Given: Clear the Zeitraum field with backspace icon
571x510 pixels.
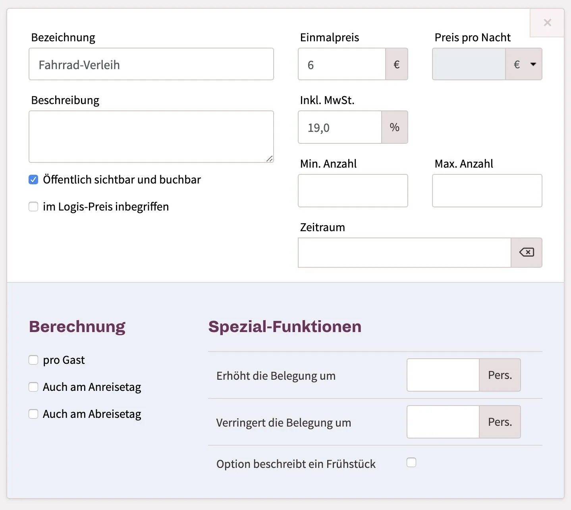Looking at the screenshot, I should point(526,253).
